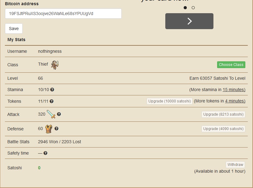This screenshot has width=253, height=188.
Task: Click the Withdraw button
Action: [235, 165]
